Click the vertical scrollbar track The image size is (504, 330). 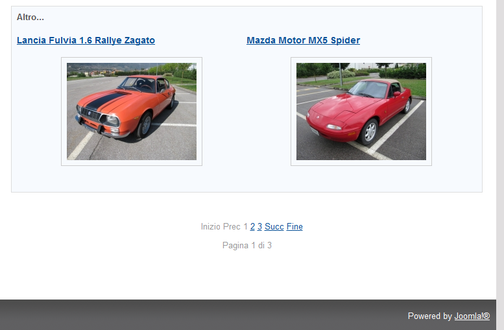500,165
